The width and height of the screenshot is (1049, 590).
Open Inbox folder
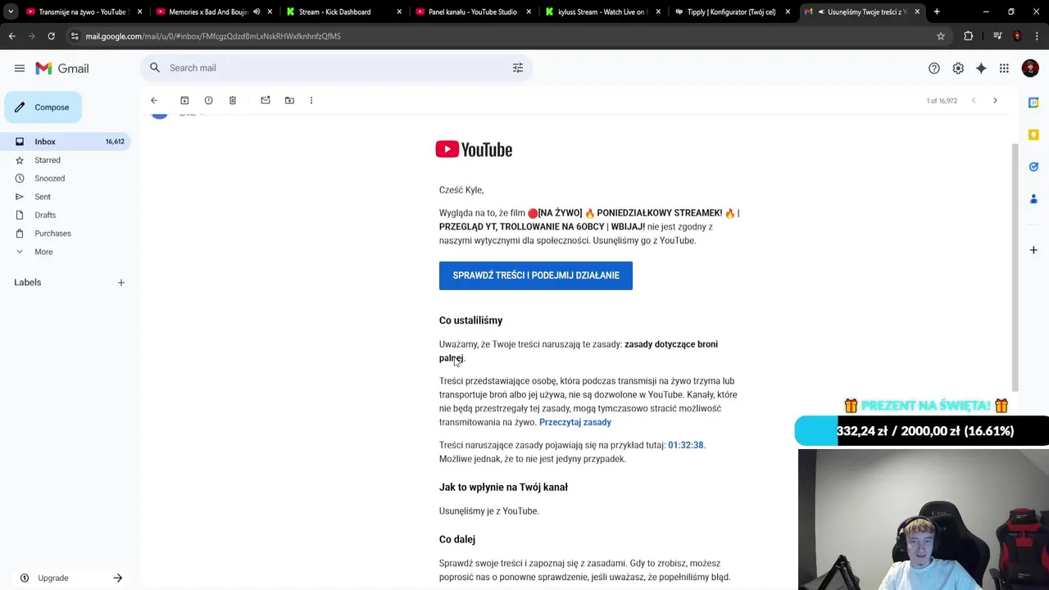pyautogui.click(x=66, y=142)
